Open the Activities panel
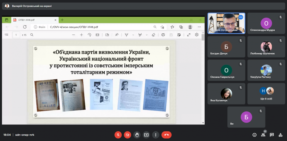Viewport: 287px width, 141px height. coord(280,135)
